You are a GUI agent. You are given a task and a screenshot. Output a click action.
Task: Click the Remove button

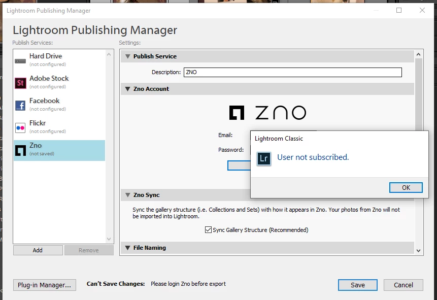pyautogui.click(x=89, y=250)
